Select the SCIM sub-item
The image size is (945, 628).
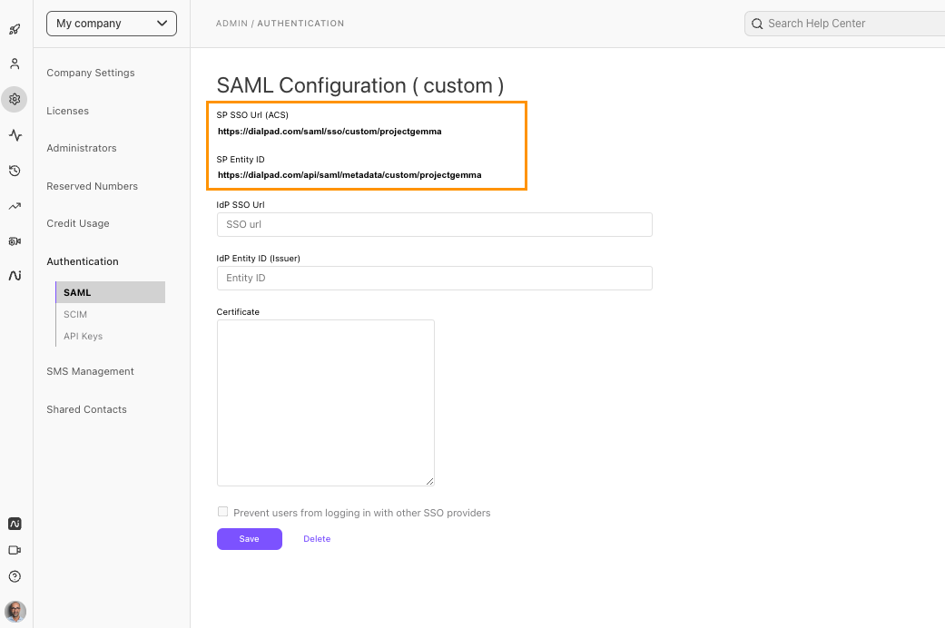(x=75, y=315)
